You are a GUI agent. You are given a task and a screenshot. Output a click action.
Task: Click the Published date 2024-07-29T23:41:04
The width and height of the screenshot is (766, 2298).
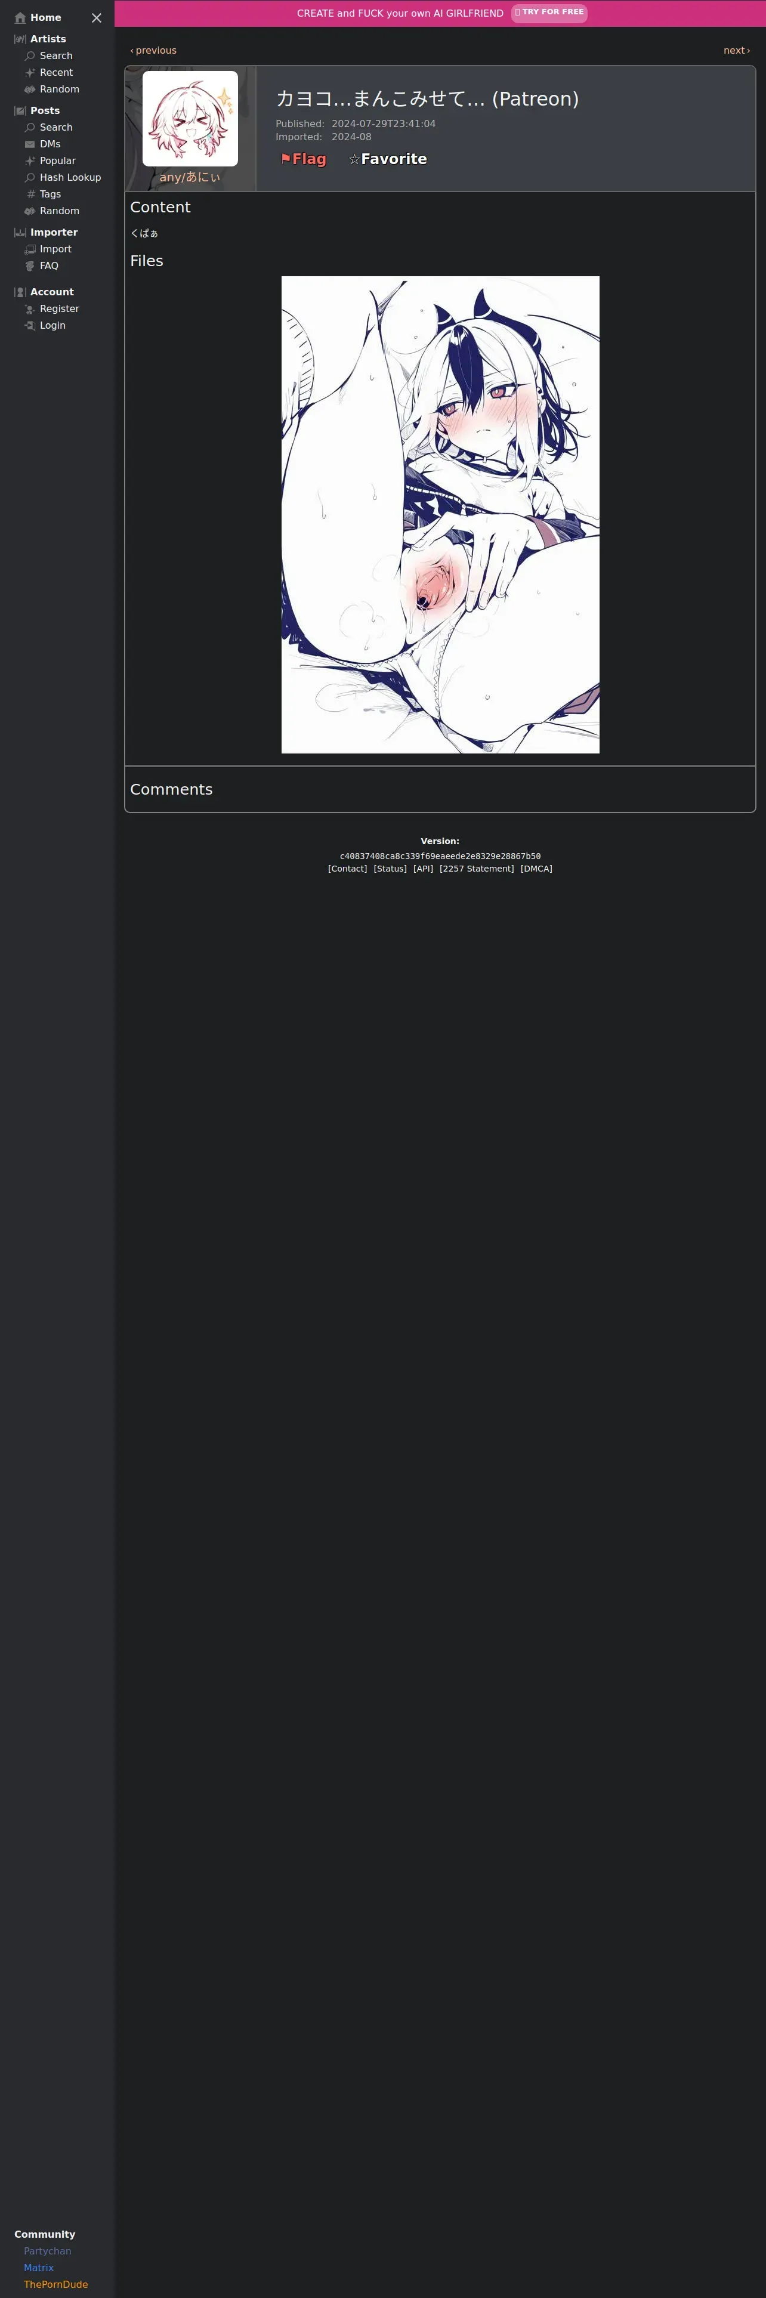point(384,124)
